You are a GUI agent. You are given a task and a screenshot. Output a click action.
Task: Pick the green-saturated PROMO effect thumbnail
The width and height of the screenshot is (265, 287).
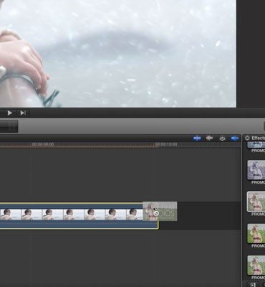click(256, 233)
